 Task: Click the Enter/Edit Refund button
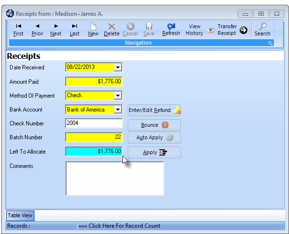[x=154, y=110]
